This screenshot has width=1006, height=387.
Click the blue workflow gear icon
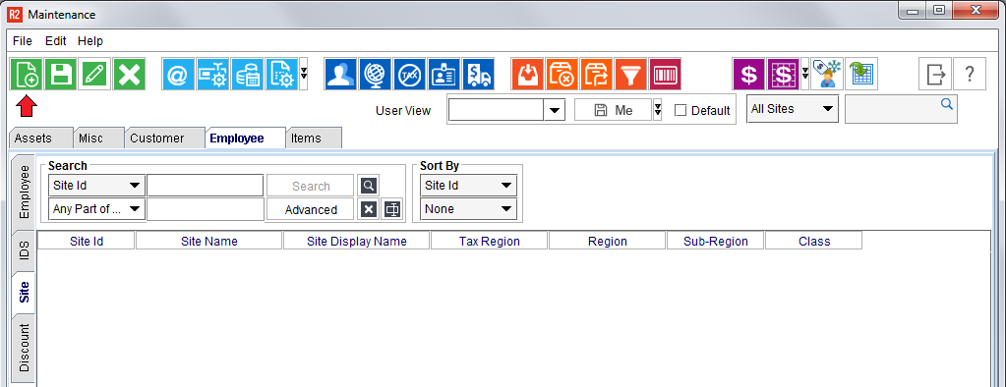click(213, 75)
